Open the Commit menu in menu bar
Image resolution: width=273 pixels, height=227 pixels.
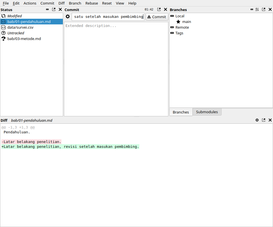(x=47, y=3)
